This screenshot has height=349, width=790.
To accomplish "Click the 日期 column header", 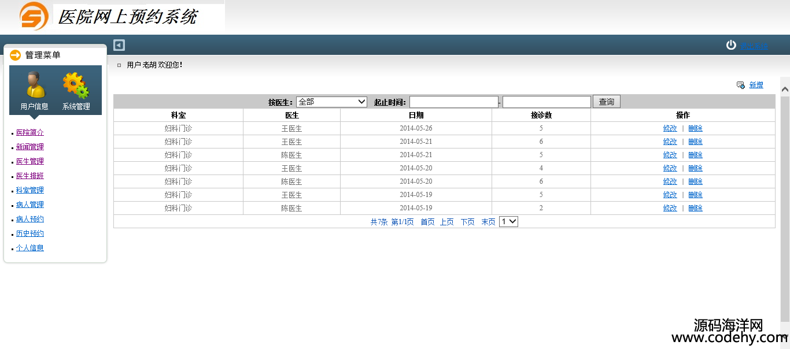I will (416, 115).
